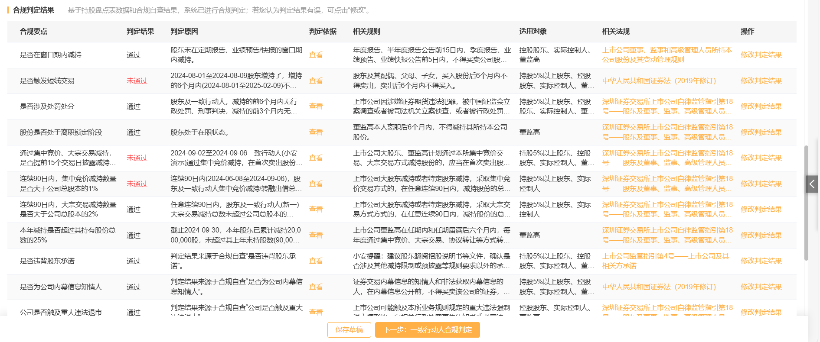
Task: Click the 相关规则 column header
Action: coord(367,32)
